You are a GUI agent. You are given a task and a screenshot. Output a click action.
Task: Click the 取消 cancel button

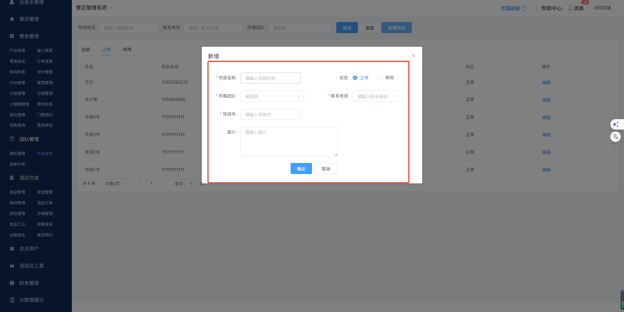[326, 169]
